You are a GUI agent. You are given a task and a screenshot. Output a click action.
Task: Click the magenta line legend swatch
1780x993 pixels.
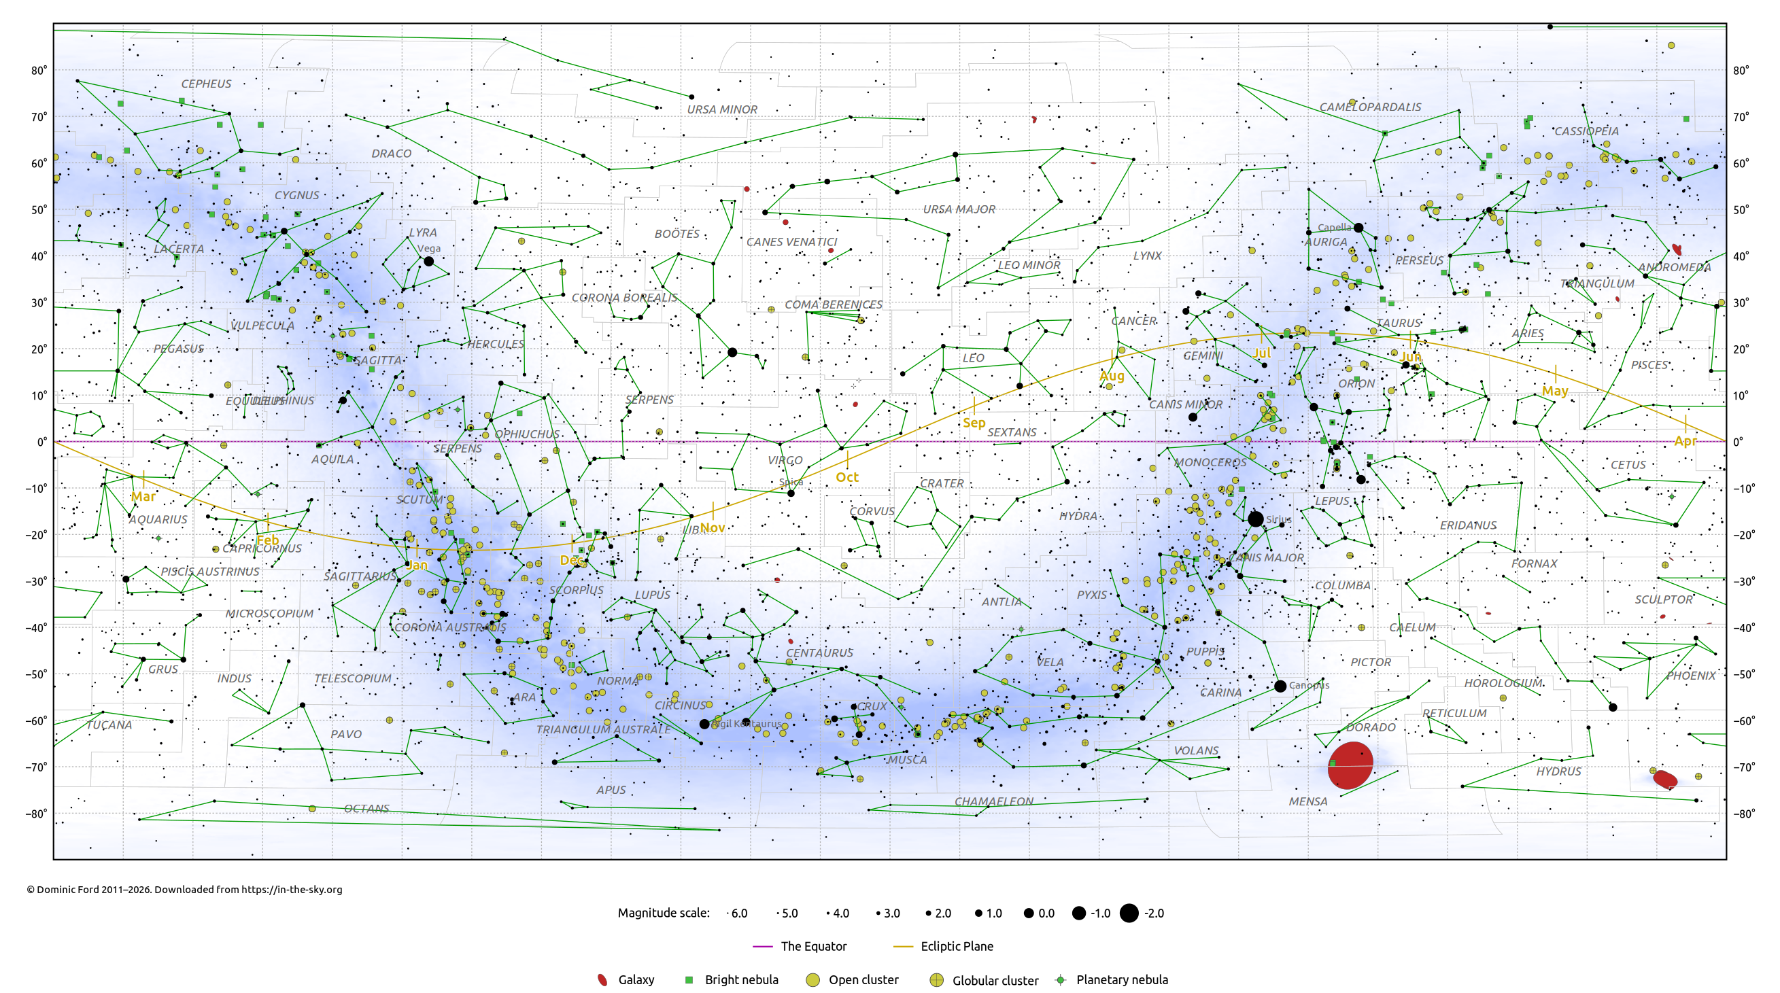762,946
